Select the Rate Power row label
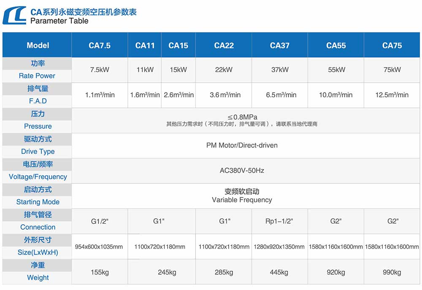Image resolution: width=422 pixels, height=290 pixels. pos(37,76)
